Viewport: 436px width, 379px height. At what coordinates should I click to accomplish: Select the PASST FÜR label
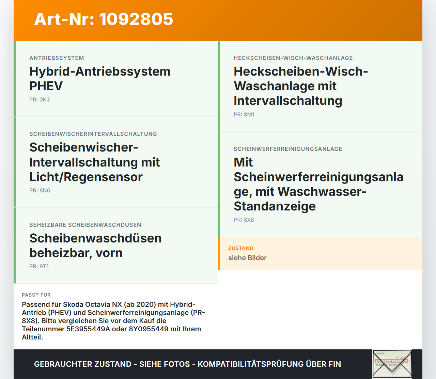[x=36, y=295]
